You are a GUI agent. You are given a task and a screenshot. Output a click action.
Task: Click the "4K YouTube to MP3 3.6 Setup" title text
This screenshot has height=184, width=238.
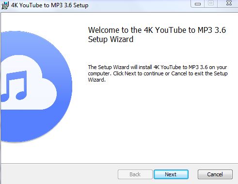(50, 5)
